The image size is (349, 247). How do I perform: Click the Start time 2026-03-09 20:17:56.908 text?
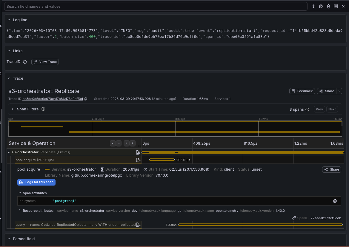pos(122,99)
